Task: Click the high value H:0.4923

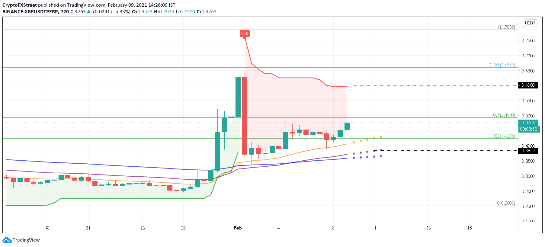Action: tap(164, 12)
